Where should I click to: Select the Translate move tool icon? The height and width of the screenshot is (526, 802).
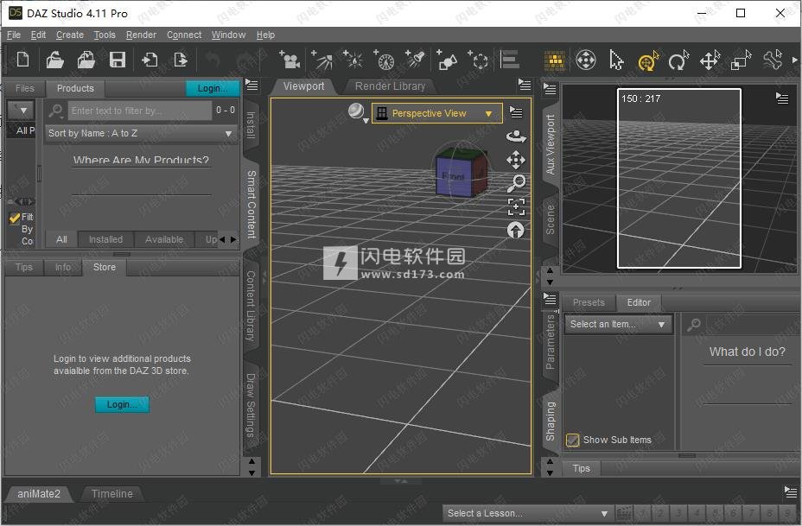pyautogui.click(x=710, y=60)
